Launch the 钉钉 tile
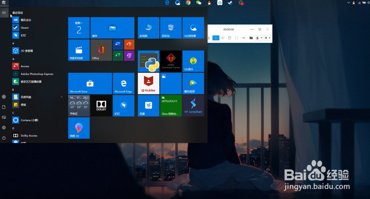Screen dimensions: 370x199 click(124, 106)
